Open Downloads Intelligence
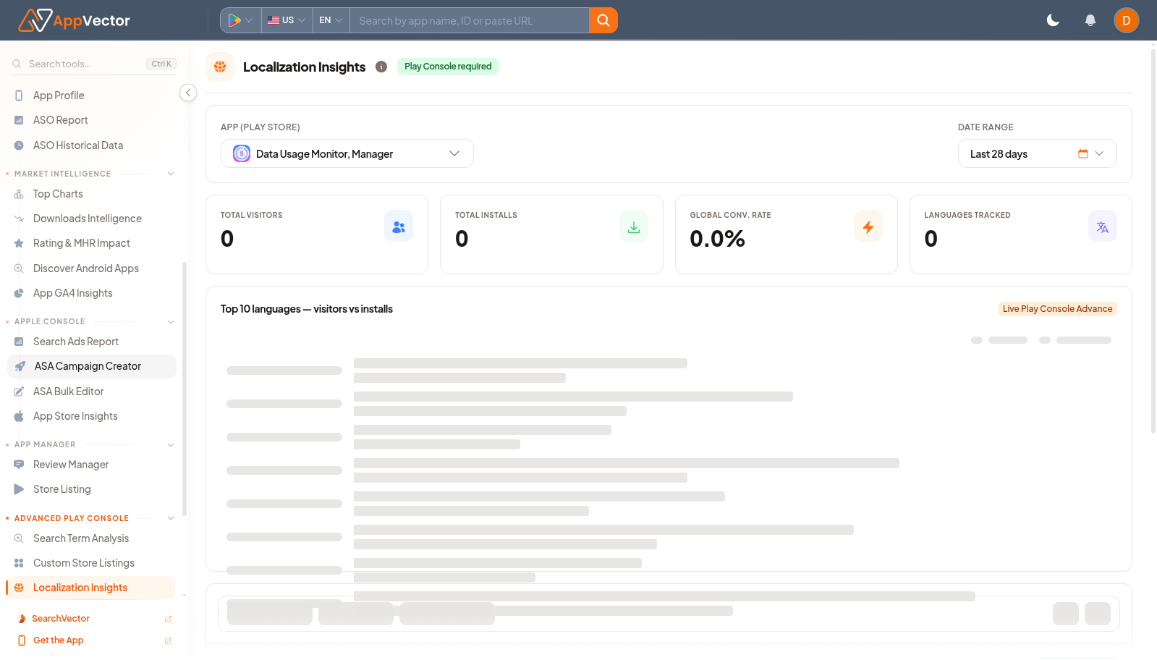 click(91, 219)
